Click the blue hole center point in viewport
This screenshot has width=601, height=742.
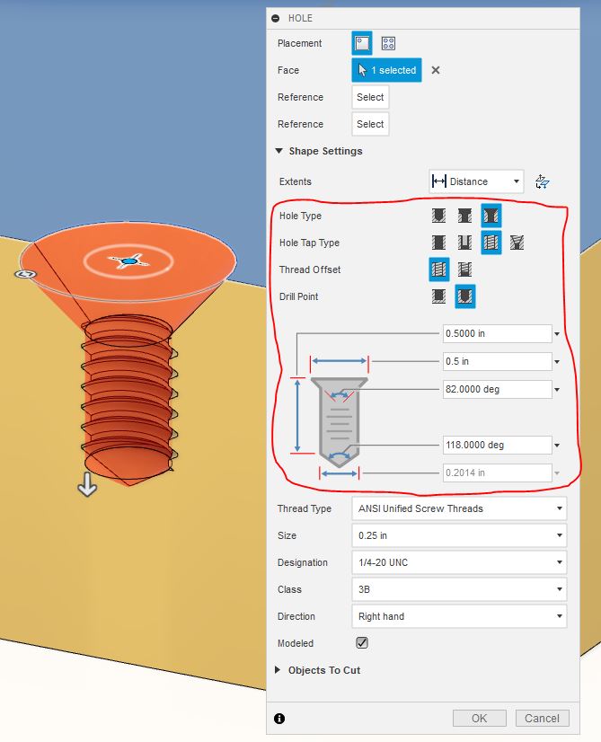[128, 261]
